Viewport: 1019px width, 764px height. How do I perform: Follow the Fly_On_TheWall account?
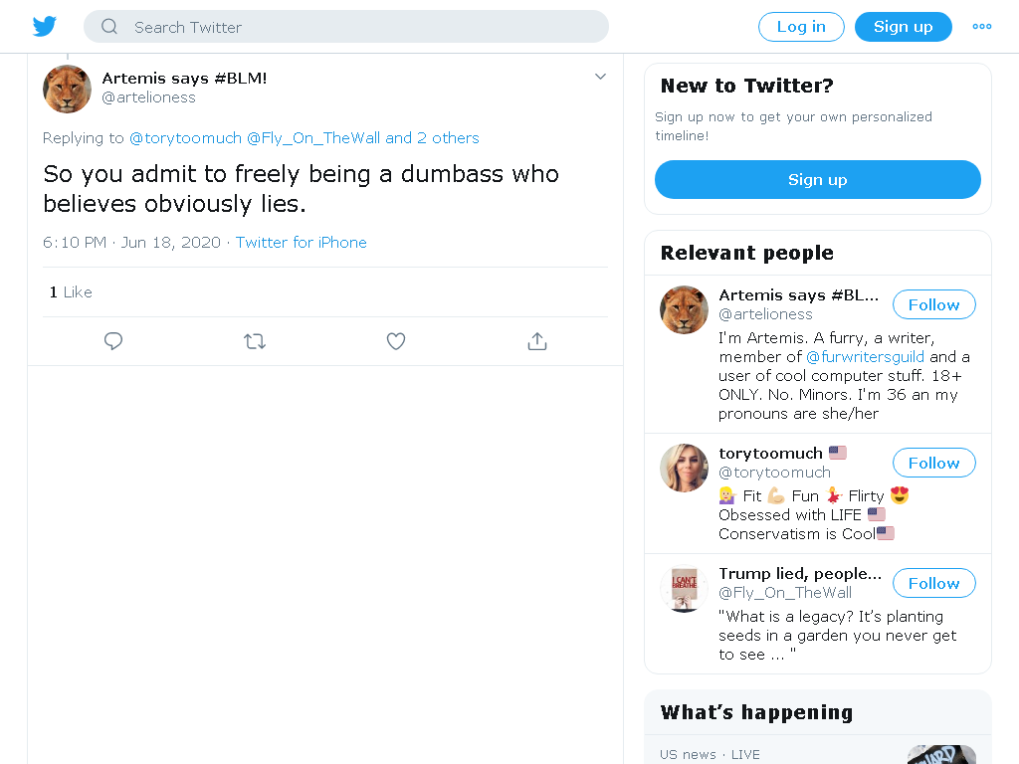pyautogui.click(x=933, y=583)
